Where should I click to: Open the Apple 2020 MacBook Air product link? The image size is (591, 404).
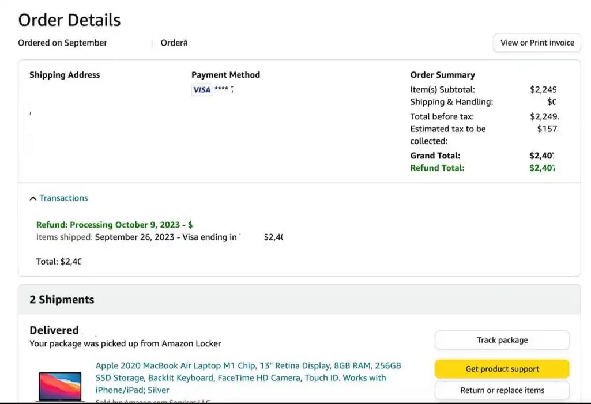coord(248,377)
